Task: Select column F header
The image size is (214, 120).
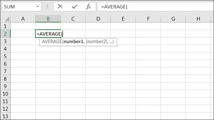Action: 148,19
